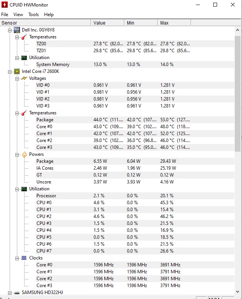
Task: Open the Tools menu
Action: click(x=33, y=15)
